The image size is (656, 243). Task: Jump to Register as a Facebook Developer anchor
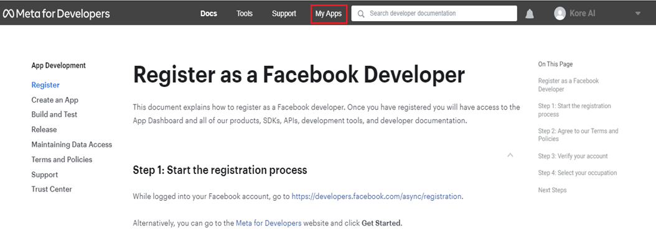568,85
